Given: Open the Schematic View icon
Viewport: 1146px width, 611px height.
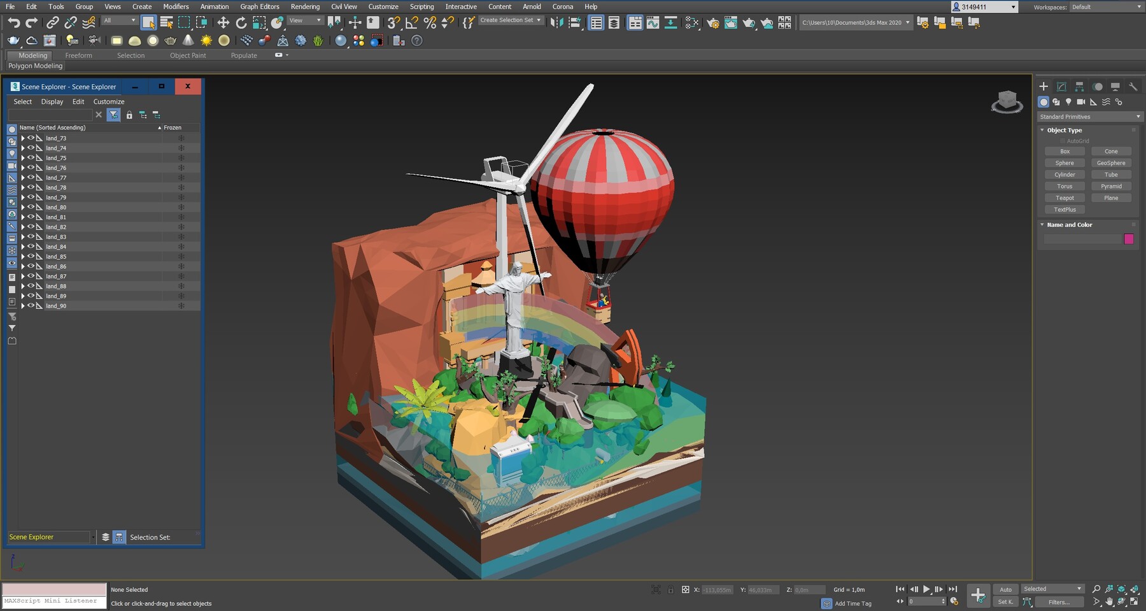Looking at the screenshot, I should (670, 23).
